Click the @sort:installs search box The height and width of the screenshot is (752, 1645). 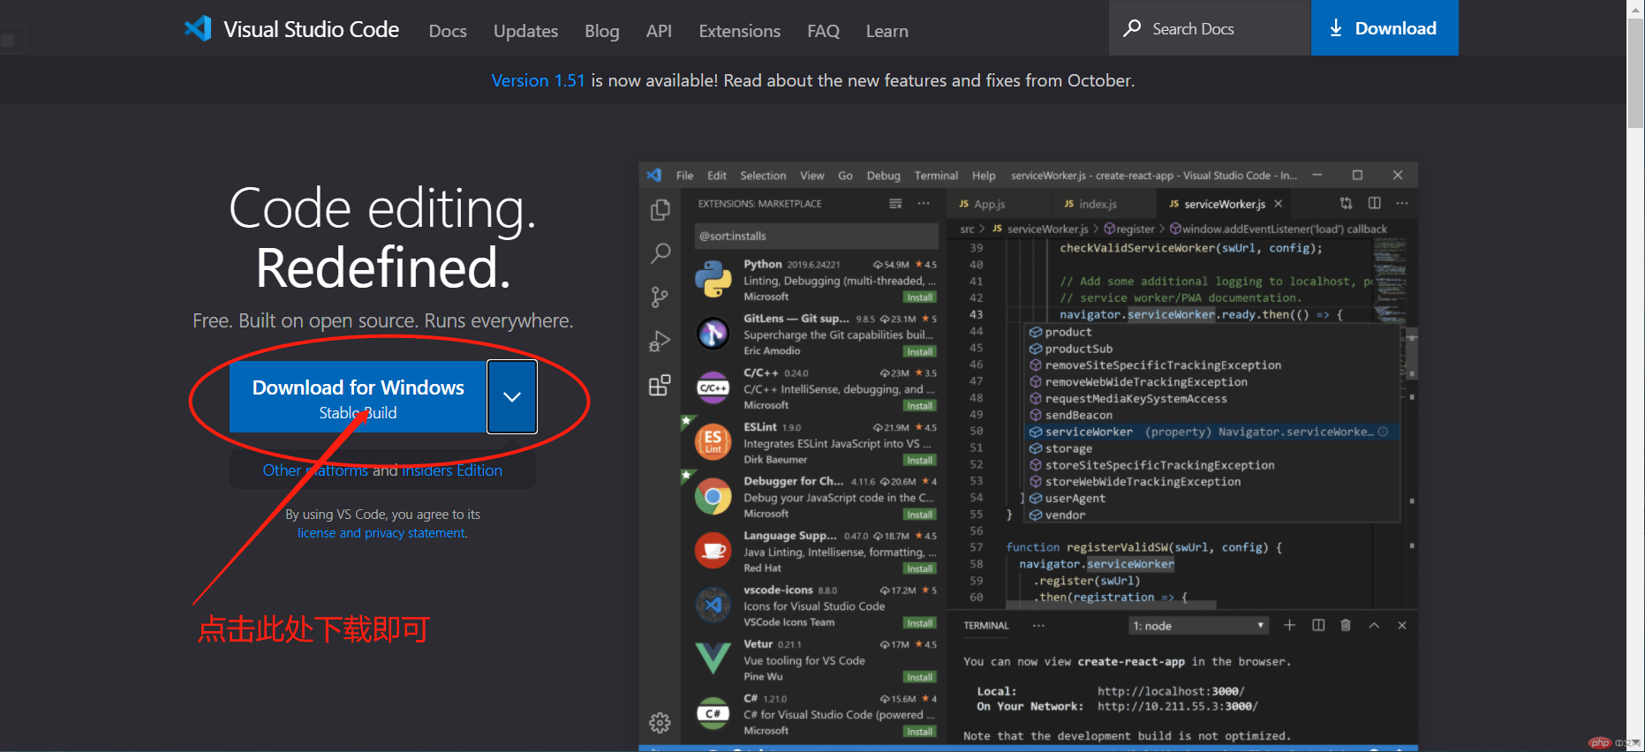[816, 236]
